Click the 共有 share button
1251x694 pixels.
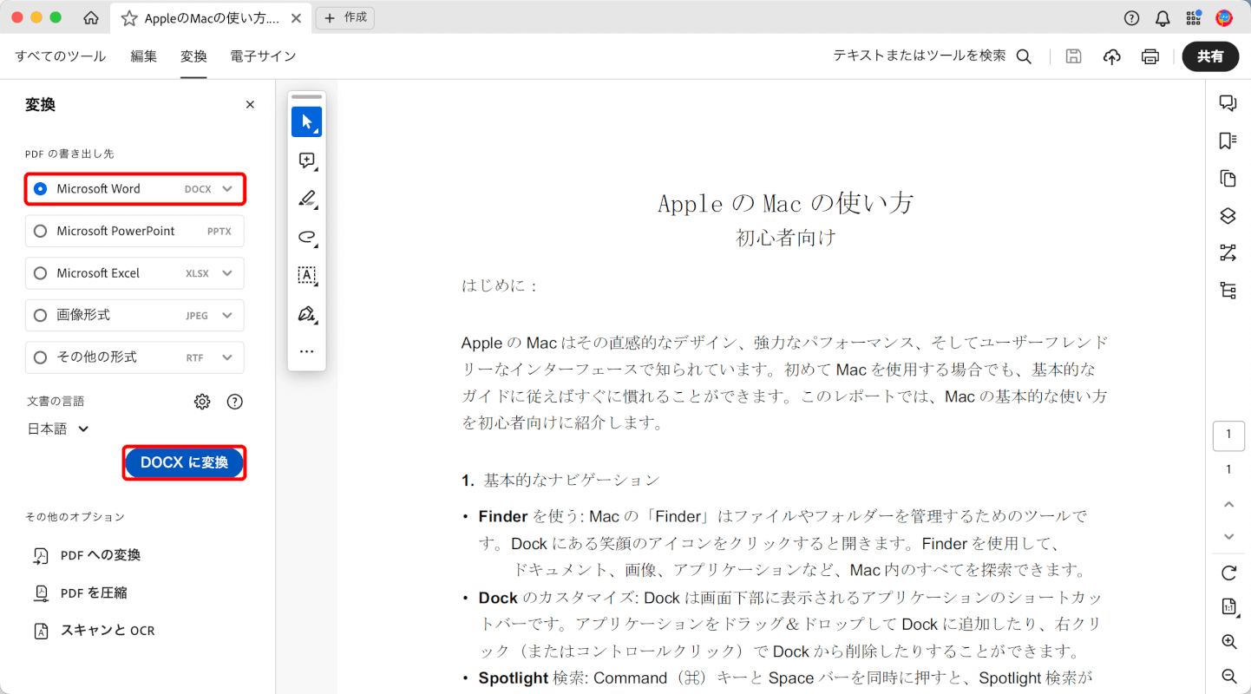tap(1210, 56)
